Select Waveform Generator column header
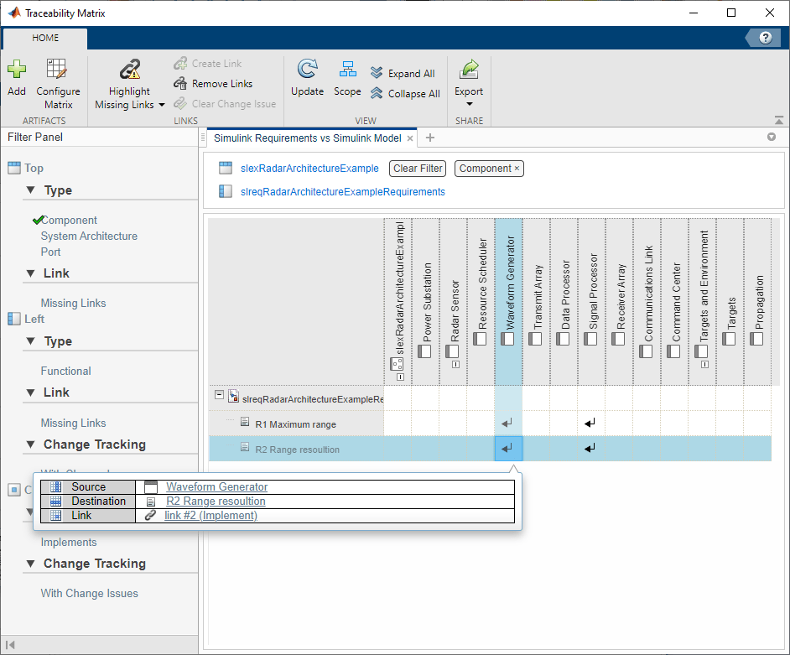 coord(508,302)
